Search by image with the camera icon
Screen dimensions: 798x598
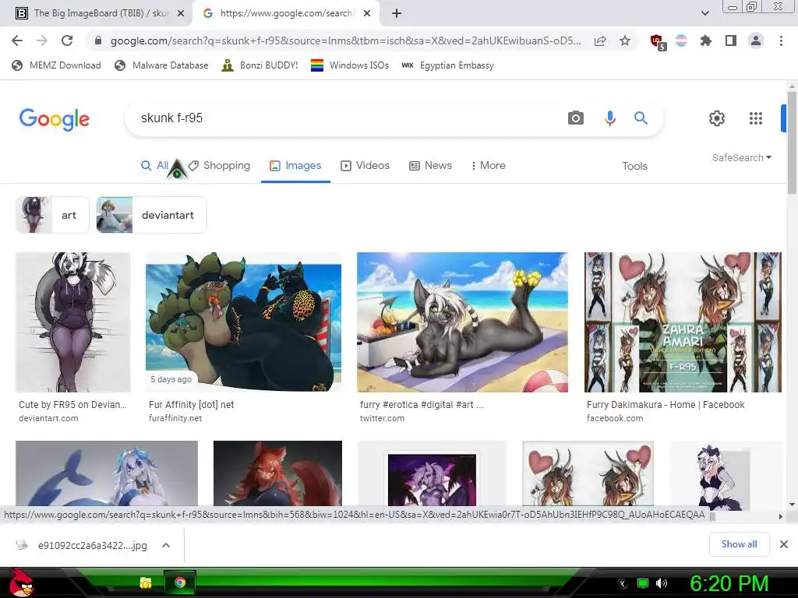pos(576,118)
